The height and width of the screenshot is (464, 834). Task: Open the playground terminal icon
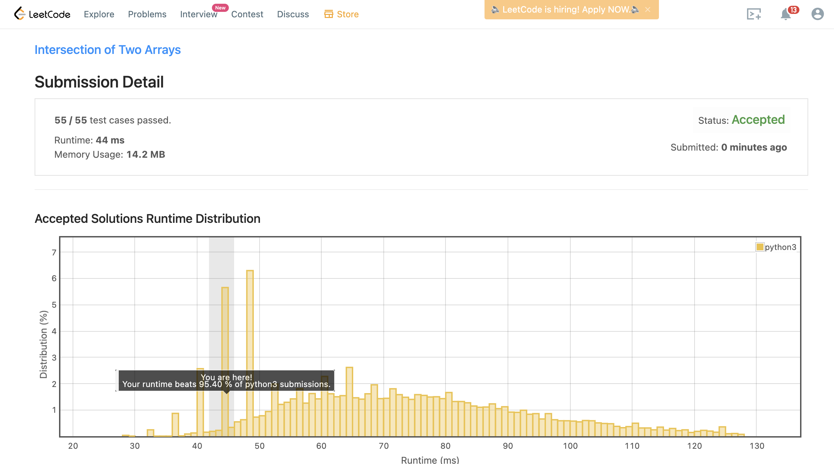point(754,14)
